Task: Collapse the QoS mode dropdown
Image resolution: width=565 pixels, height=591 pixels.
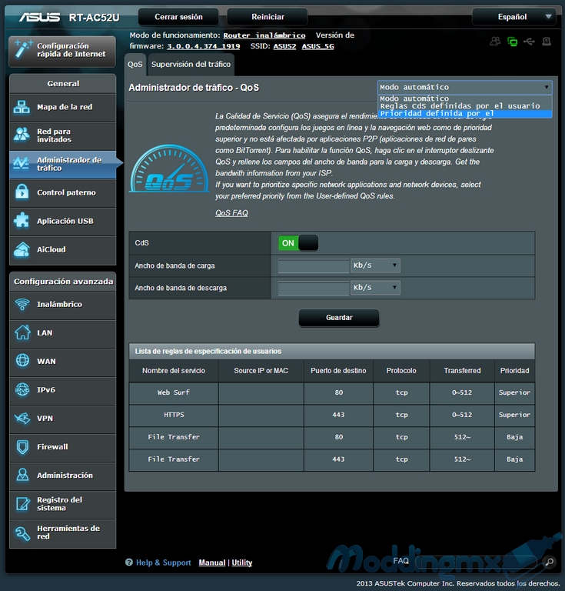Action: (x=465, y=87)
